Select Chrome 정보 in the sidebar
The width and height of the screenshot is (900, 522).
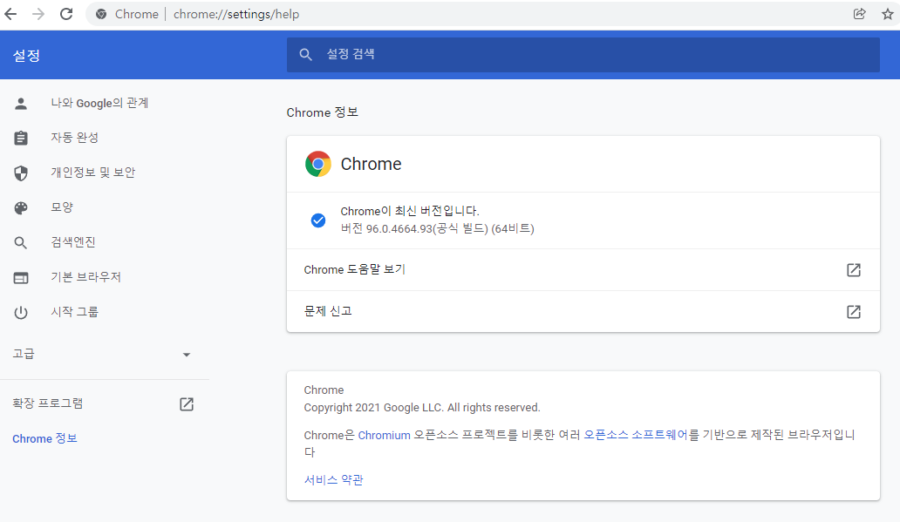pos(44,438)
